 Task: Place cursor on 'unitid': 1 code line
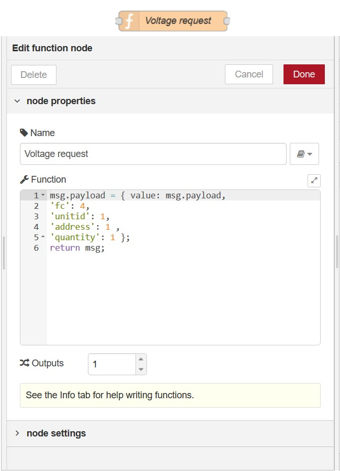(80, 217)
